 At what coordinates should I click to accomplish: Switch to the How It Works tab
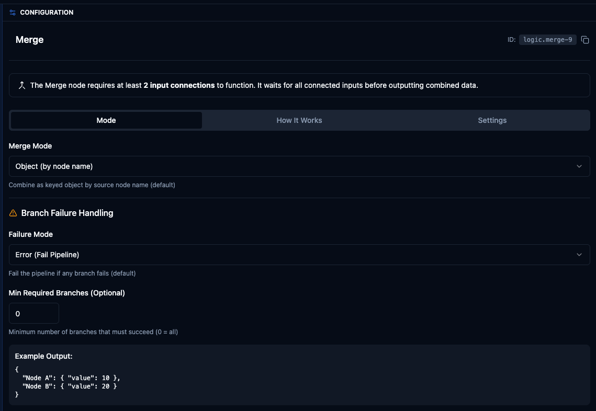click(x=299, y=120)
